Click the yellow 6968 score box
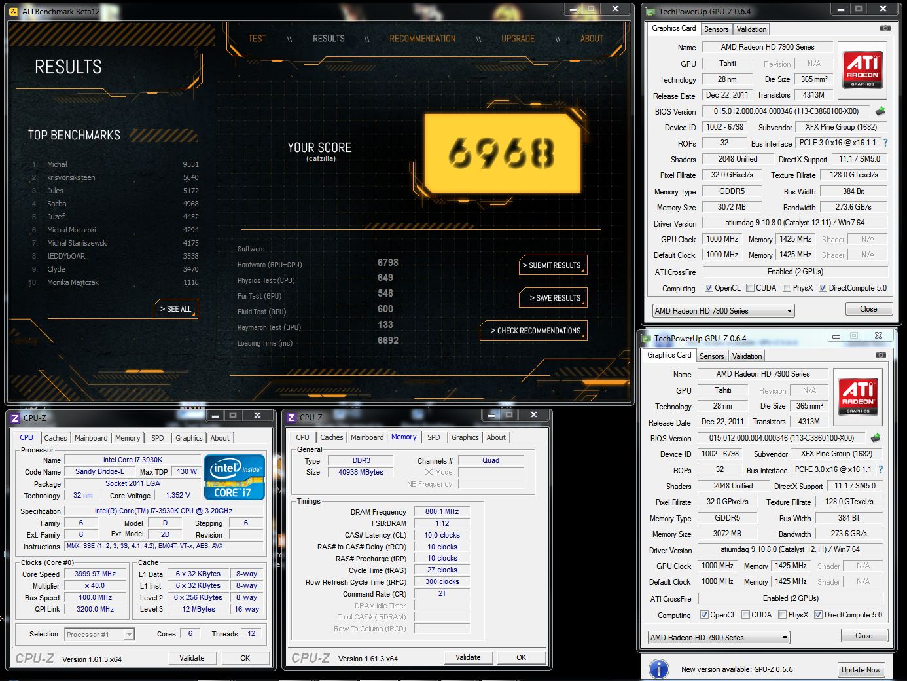This screenshot has width=907, height=681. [503, 153]
